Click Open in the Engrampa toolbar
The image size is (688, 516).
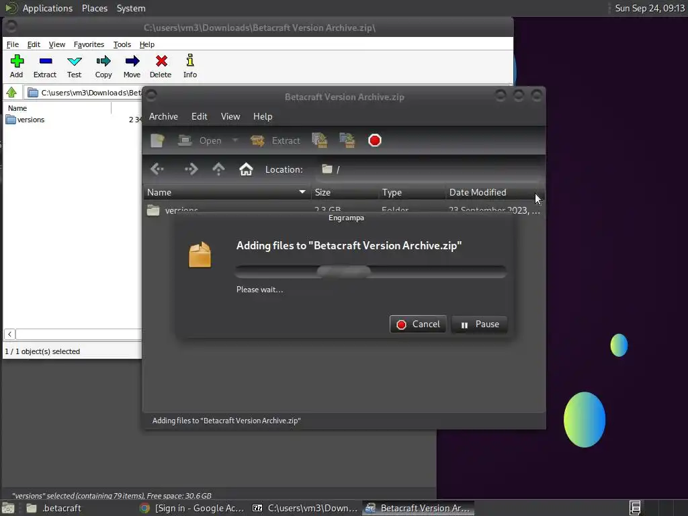[200, 140]
